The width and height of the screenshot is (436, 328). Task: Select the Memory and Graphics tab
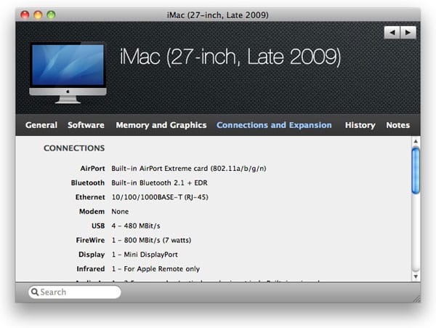tap(161, 125)
